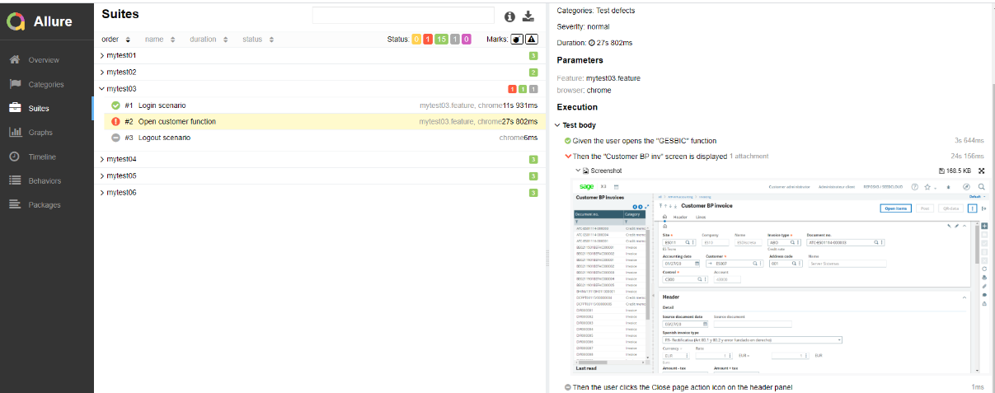Toggle the failed status filter

tap(428, 40)
